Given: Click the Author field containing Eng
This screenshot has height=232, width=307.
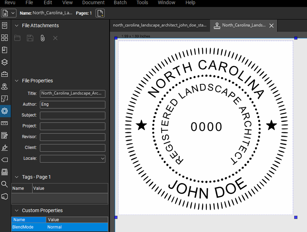Looking at the screenshot, I should (x=73, y=105).
